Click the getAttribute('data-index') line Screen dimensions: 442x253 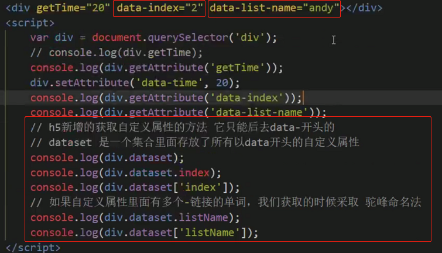coord(166,98)
